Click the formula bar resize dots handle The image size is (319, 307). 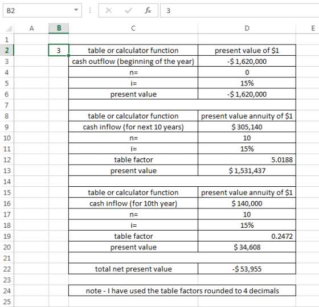90,10
